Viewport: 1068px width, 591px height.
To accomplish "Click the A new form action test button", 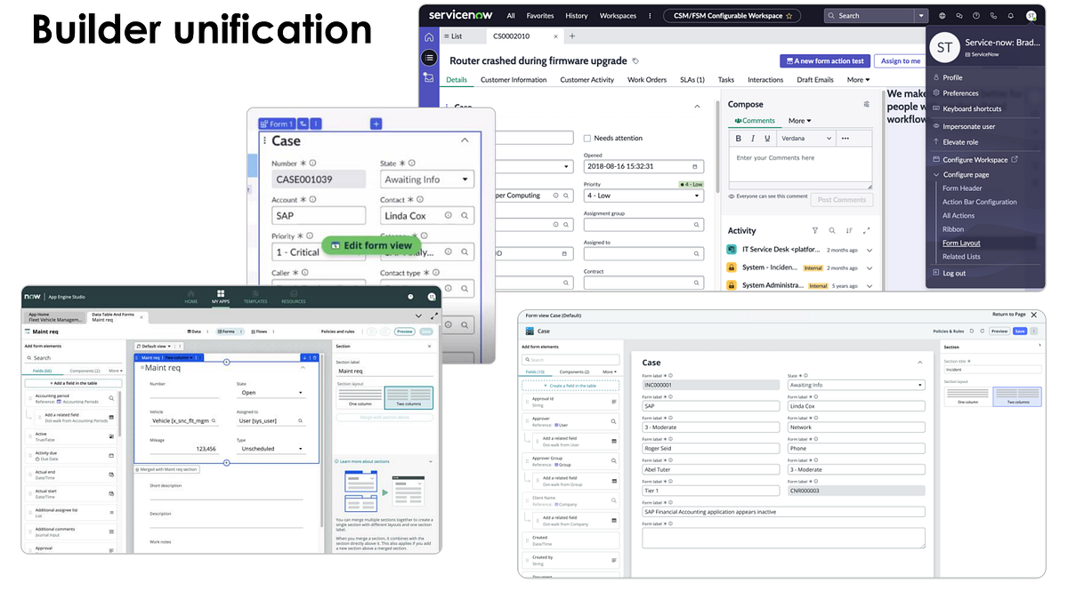I will coord(824,60).
